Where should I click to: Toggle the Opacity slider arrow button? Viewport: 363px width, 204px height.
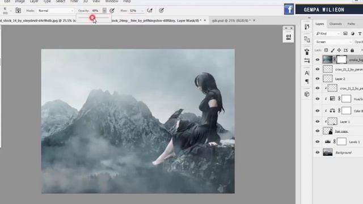click(x=104, y=11)
